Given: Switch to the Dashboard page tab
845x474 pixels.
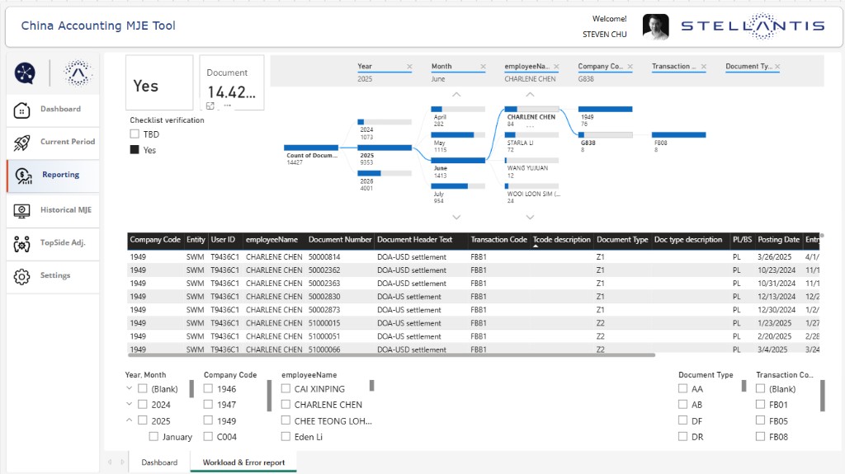Looking at the screenshot, I should (x=159, y=462).
